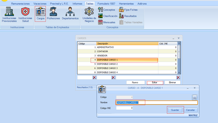Open the Resultados ribbon item
The image size is (218, 123).
click(128, 16)
